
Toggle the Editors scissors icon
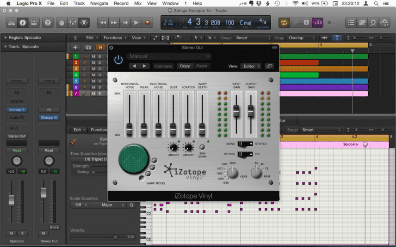[x=84, y=23]
